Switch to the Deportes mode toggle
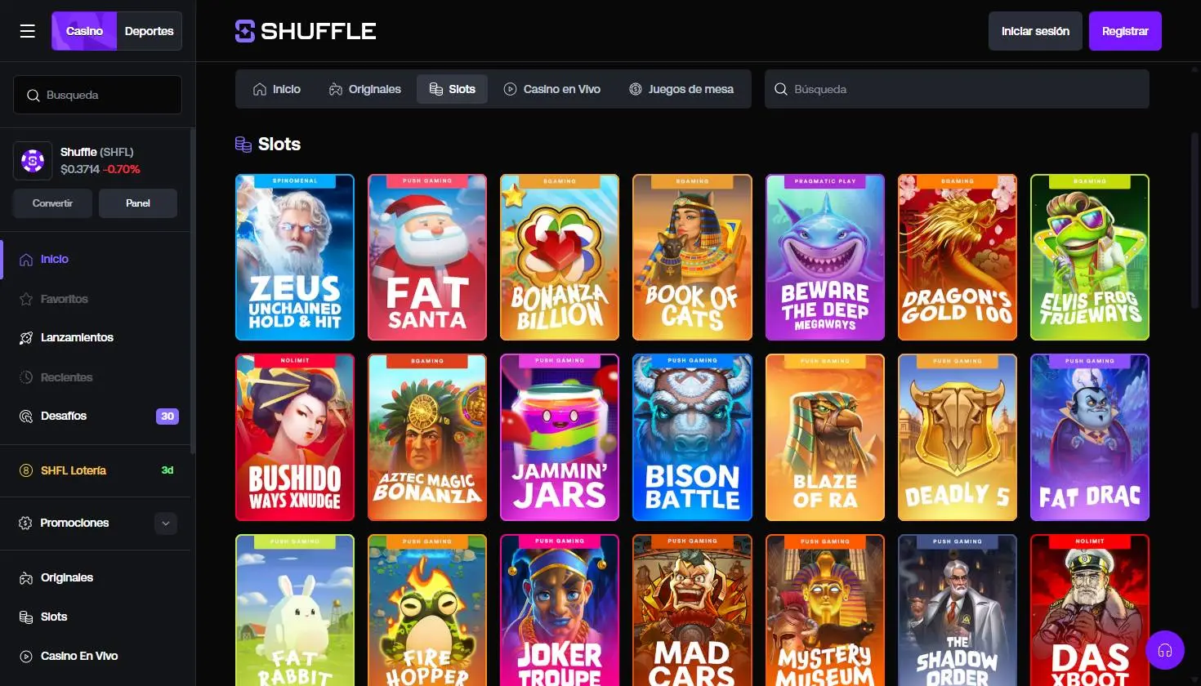 [x=150, y=31]
